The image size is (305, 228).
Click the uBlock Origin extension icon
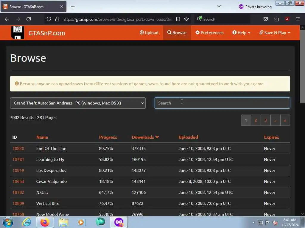point(287,19)
